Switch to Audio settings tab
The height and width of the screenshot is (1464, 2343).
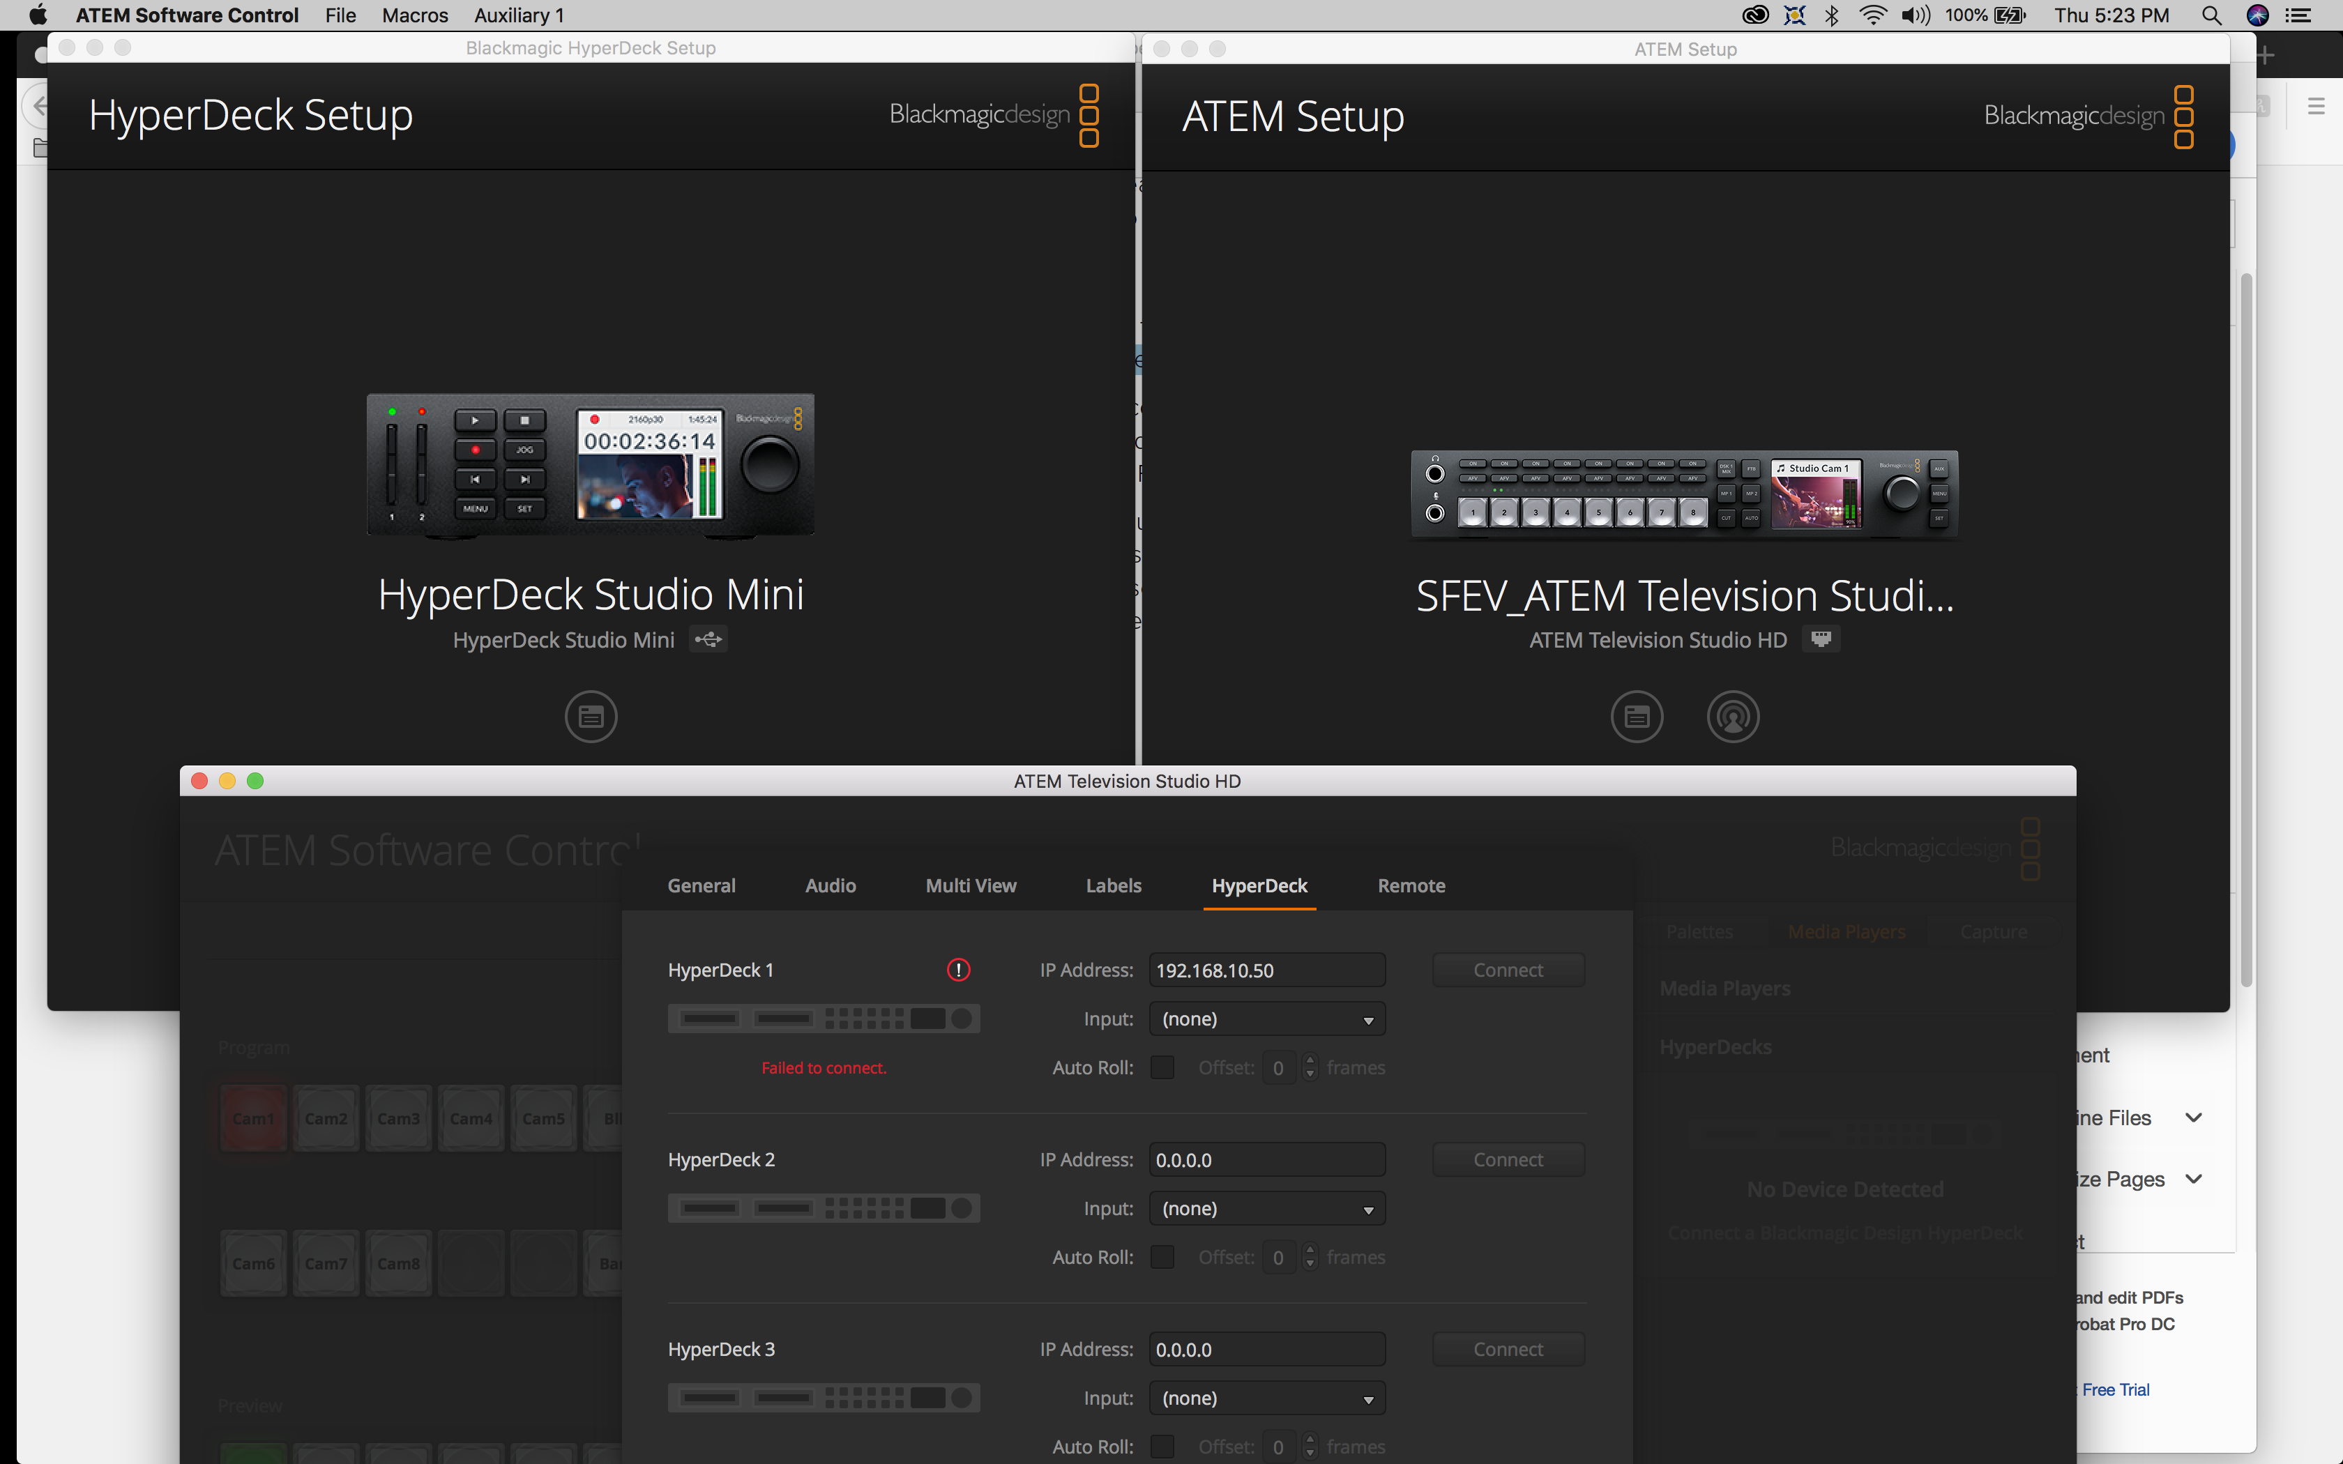pos(831,885)
